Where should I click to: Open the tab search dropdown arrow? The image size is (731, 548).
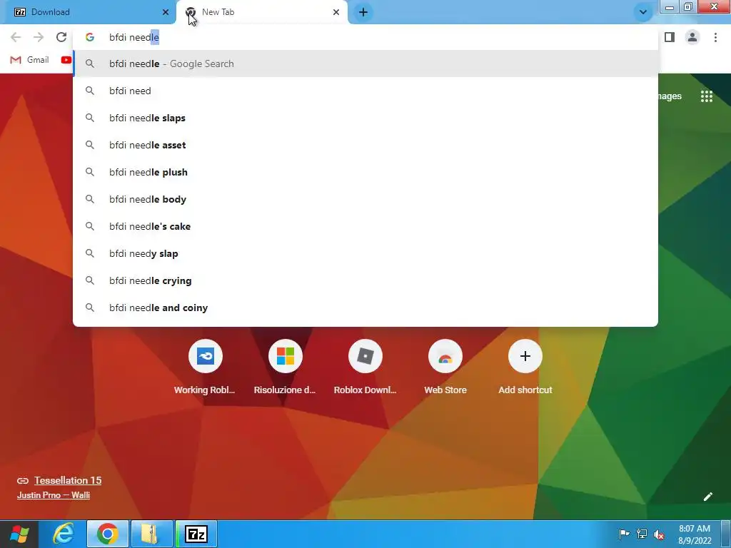point(643,12)
